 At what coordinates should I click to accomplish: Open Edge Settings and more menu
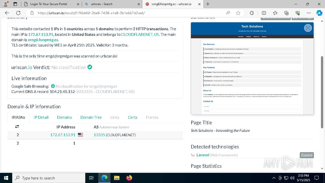click(309, 13)
